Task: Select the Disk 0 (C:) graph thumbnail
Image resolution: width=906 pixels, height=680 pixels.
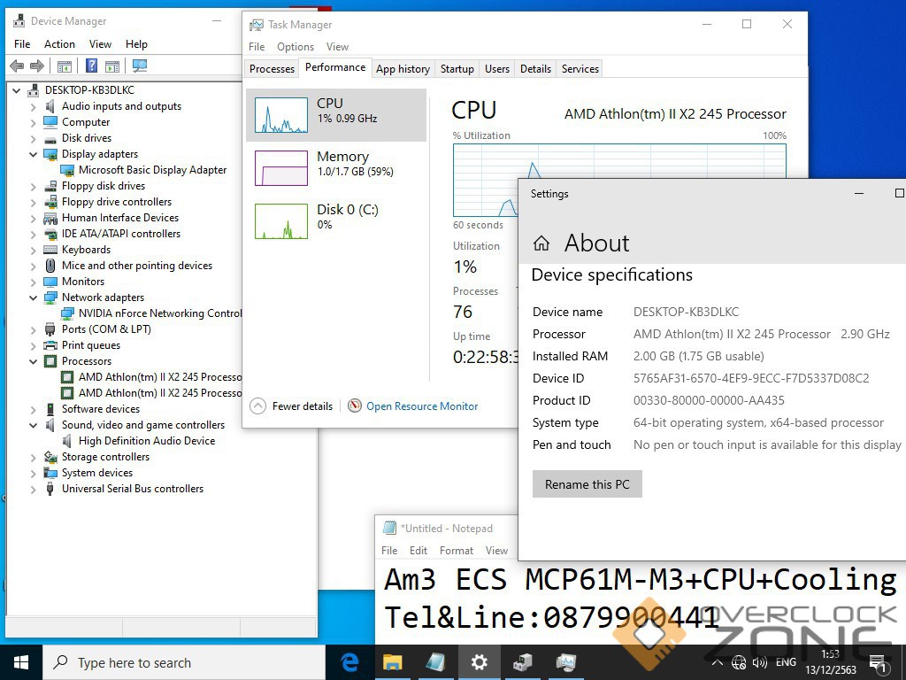Action: 280,221
